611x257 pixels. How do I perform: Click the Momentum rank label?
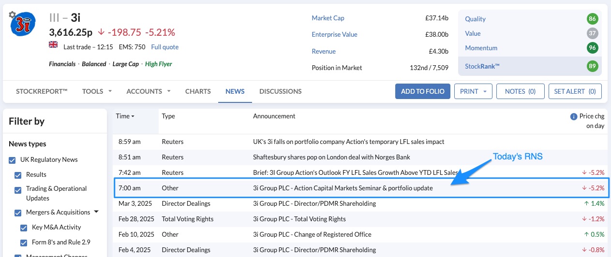coord(481,48)
